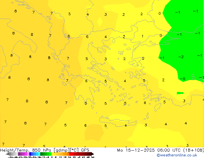This screenshot has height=158, width=204.
Task: Click the '12' label under legend
Action: pyautogui.click(x=60, y=157)
